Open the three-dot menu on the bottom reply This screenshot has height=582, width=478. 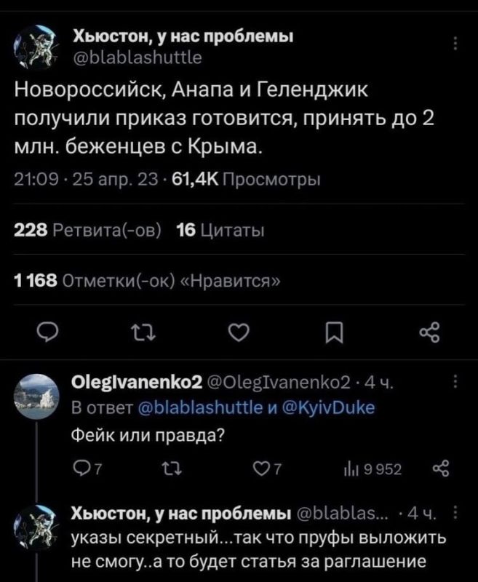[456, 512]
